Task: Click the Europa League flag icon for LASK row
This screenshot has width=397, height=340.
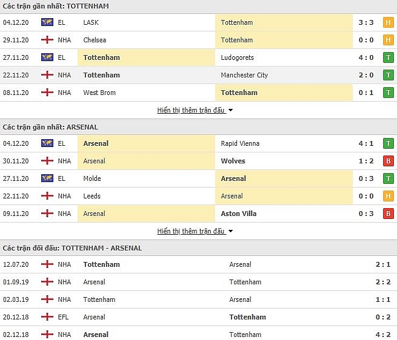Action: click(47, 22)
